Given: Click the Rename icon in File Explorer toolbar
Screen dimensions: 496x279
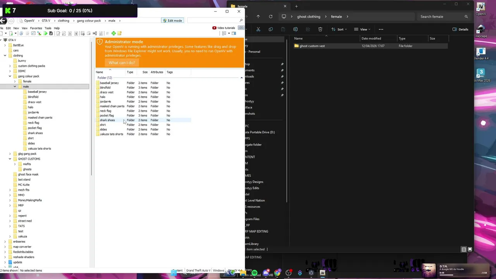Looking at the screenshot, I should (295, 29).
